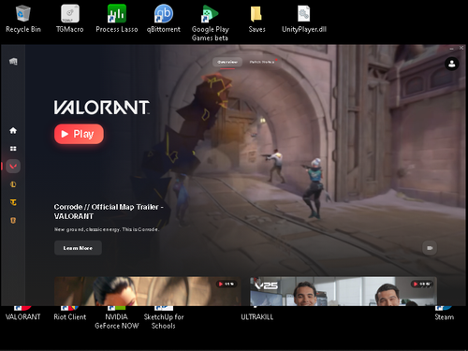Open the Process Lasso desktop shortcut
This screenshot has width=468, height=351.
click(117, 19)
